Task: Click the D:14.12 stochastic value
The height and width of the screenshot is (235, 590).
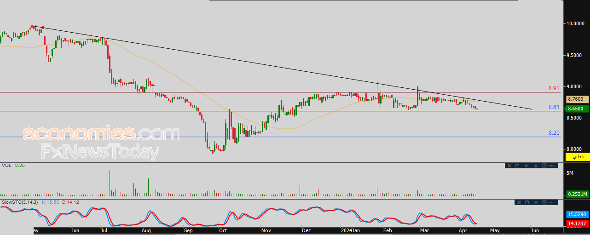Action: tap(71, 202)
